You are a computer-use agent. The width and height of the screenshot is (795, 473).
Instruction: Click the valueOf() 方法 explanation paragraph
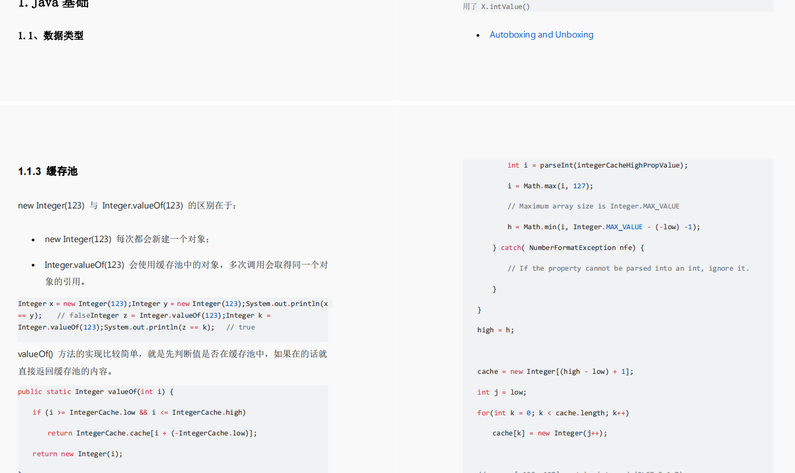[172, 354]
